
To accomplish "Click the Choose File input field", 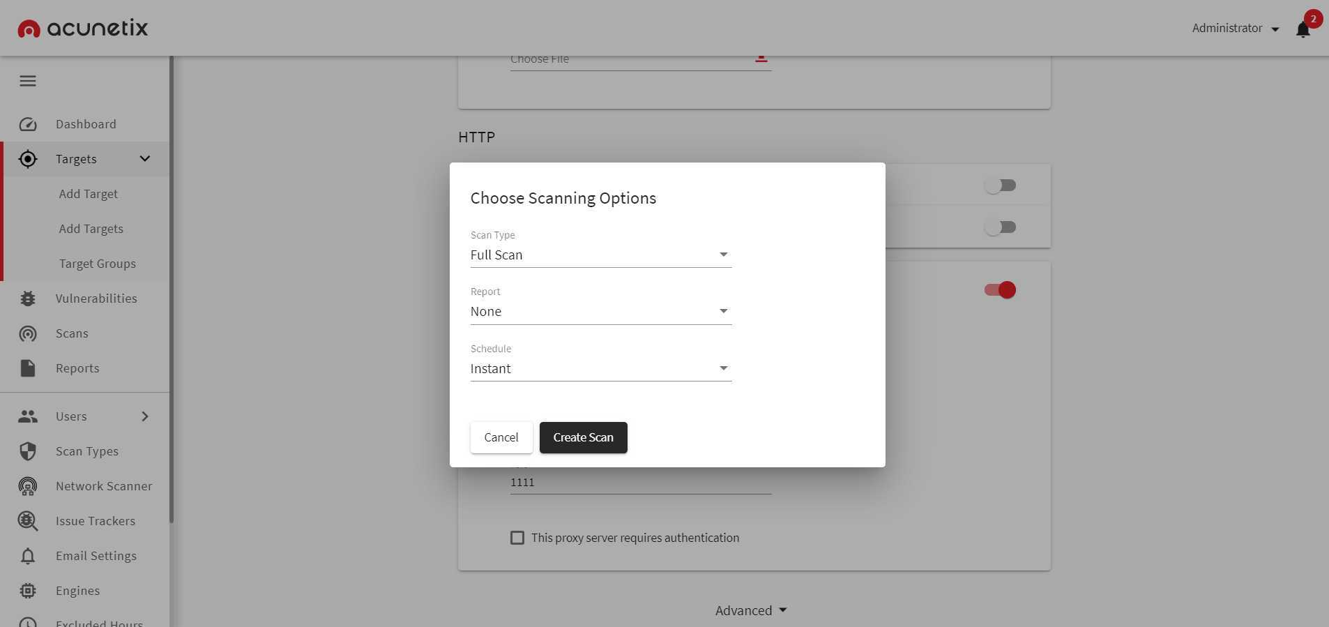I will [641, 60].
